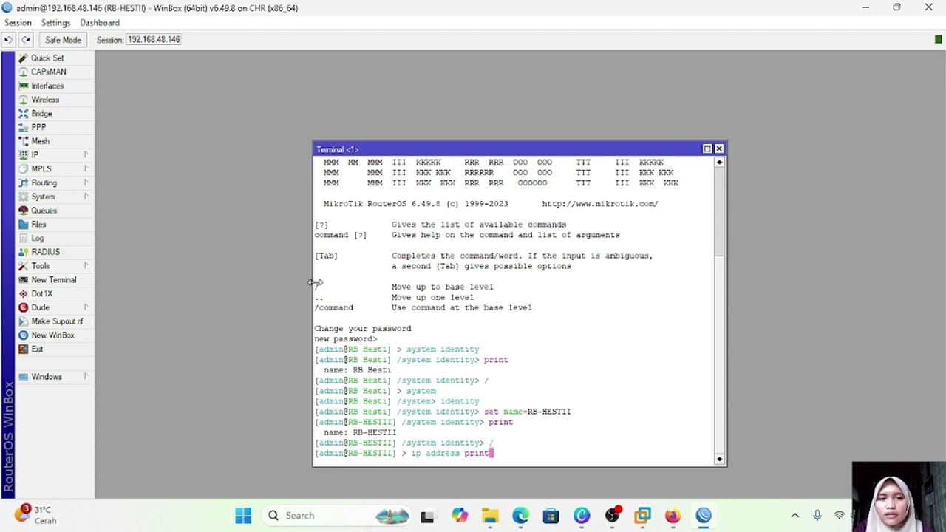Open the Queues menu item

click(x=44, y=211)
